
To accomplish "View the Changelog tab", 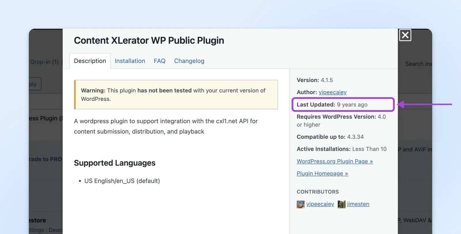I will [189, 61].
